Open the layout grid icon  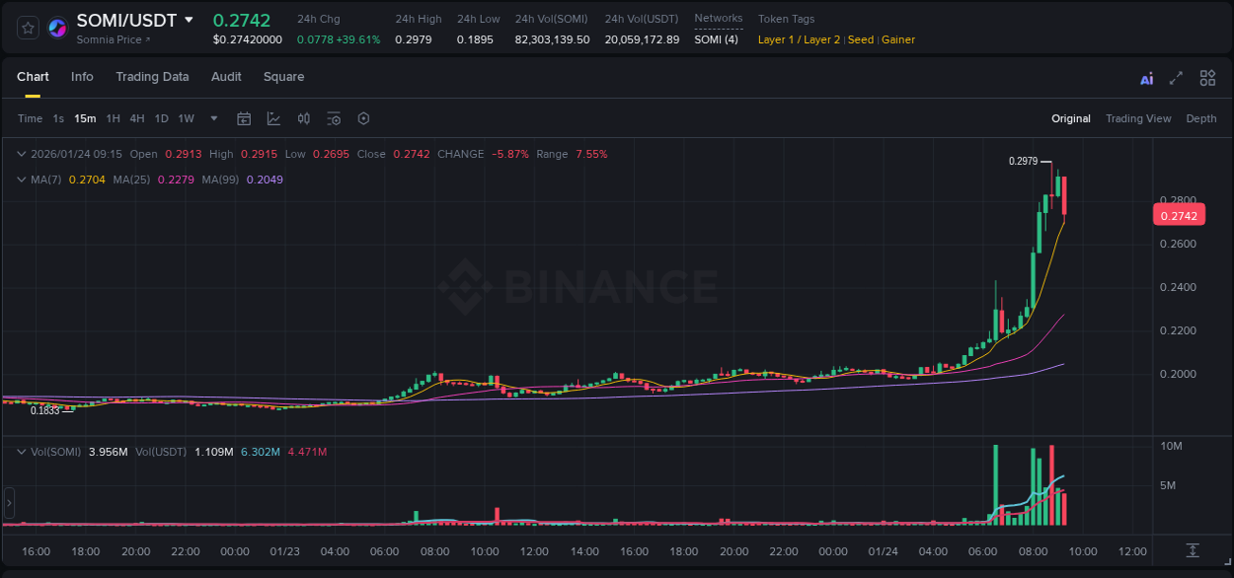1207,77
